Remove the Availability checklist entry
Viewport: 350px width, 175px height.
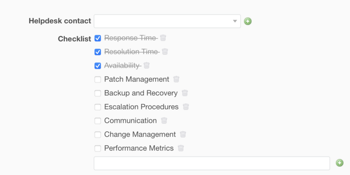point(147,65)
